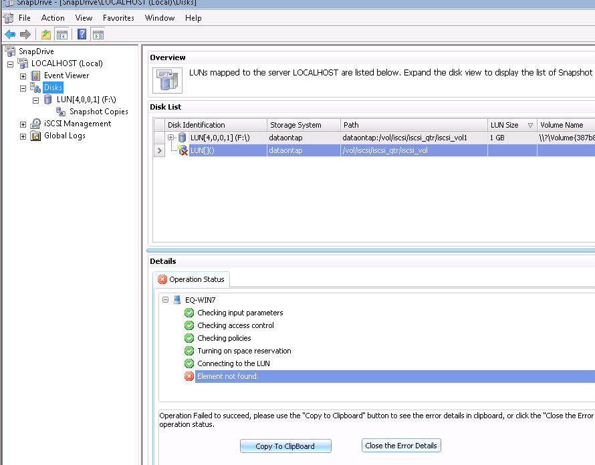Expand the Global Logs tree node

click(x=23, y=136)
